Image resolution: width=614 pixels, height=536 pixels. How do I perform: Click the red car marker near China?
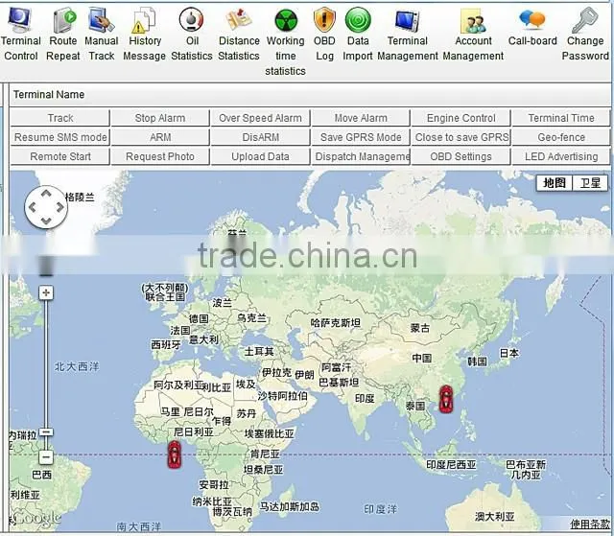445,399
